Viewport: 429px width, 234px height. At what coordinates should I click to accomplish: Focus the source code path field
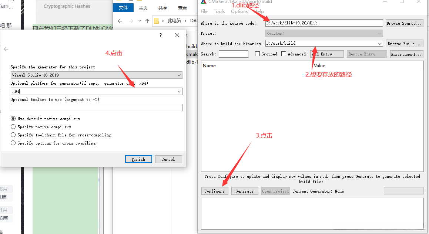point(324,23)
